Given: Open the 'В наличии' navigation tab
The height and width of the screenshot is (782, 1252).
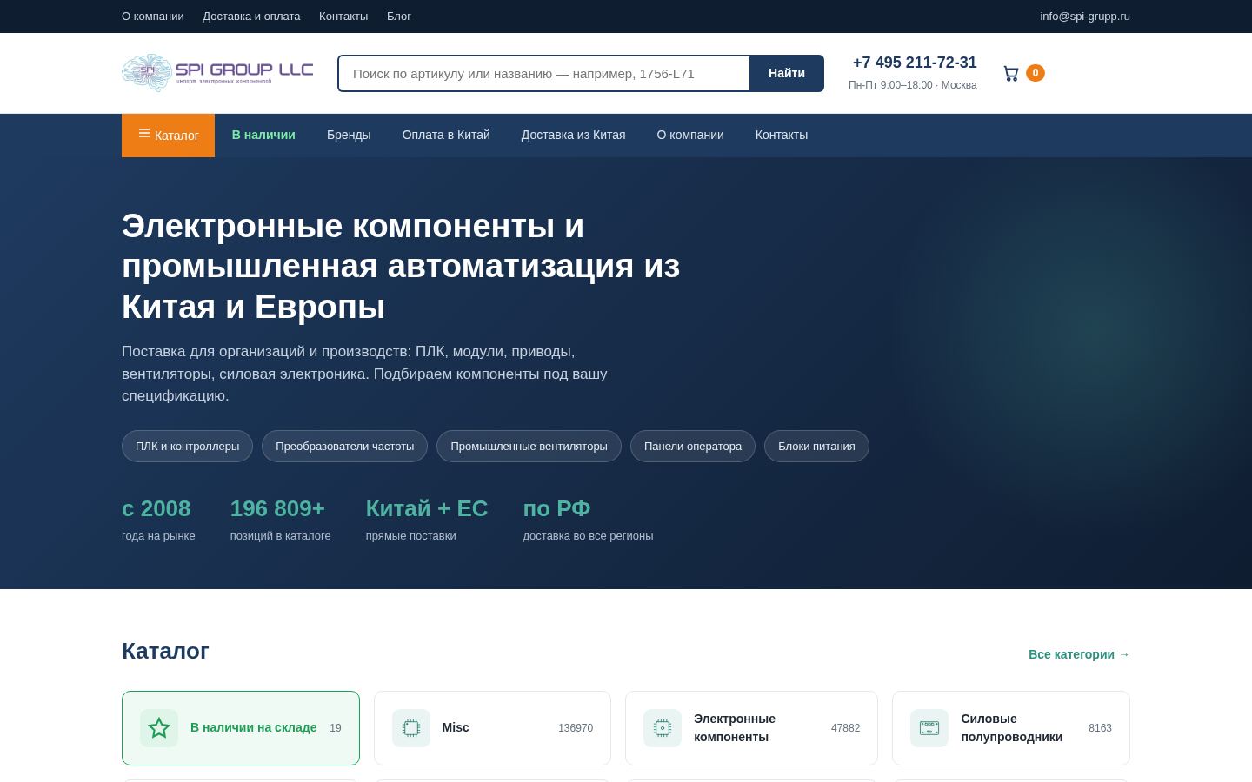Looking at the screenshot, I should coord(263,135).
